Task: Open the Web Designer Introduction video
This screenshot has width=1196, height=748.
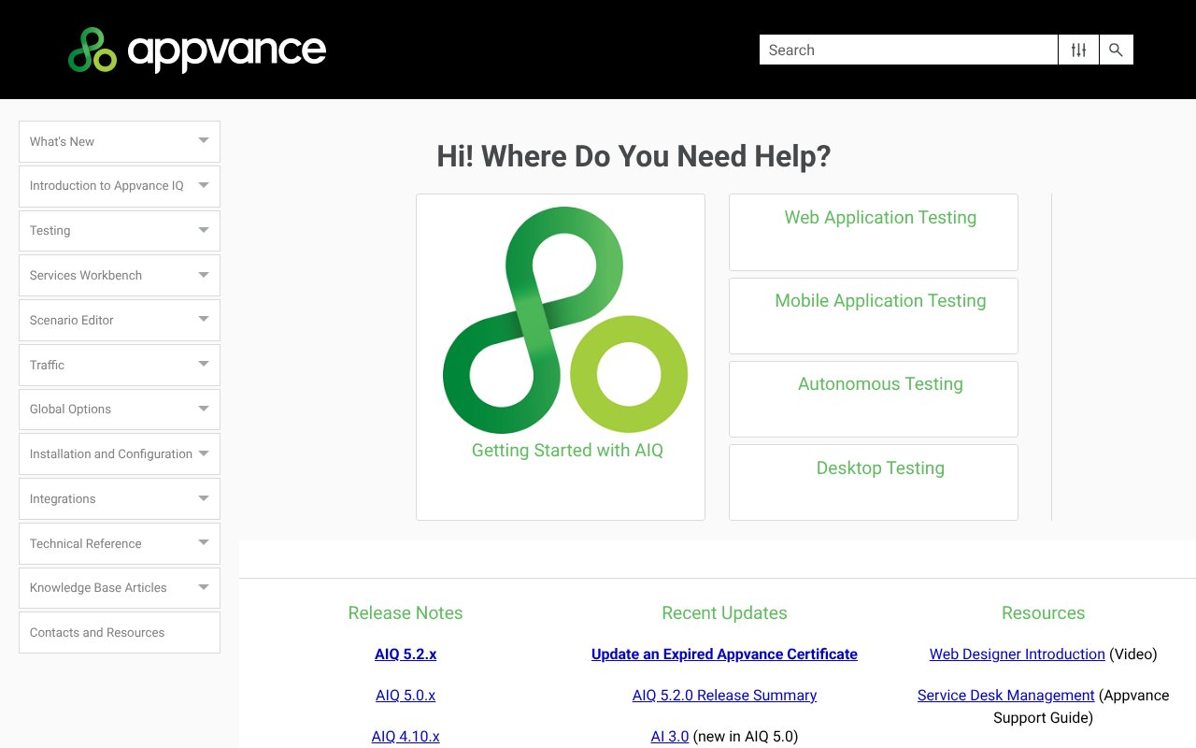Action: click(1018, 654)
